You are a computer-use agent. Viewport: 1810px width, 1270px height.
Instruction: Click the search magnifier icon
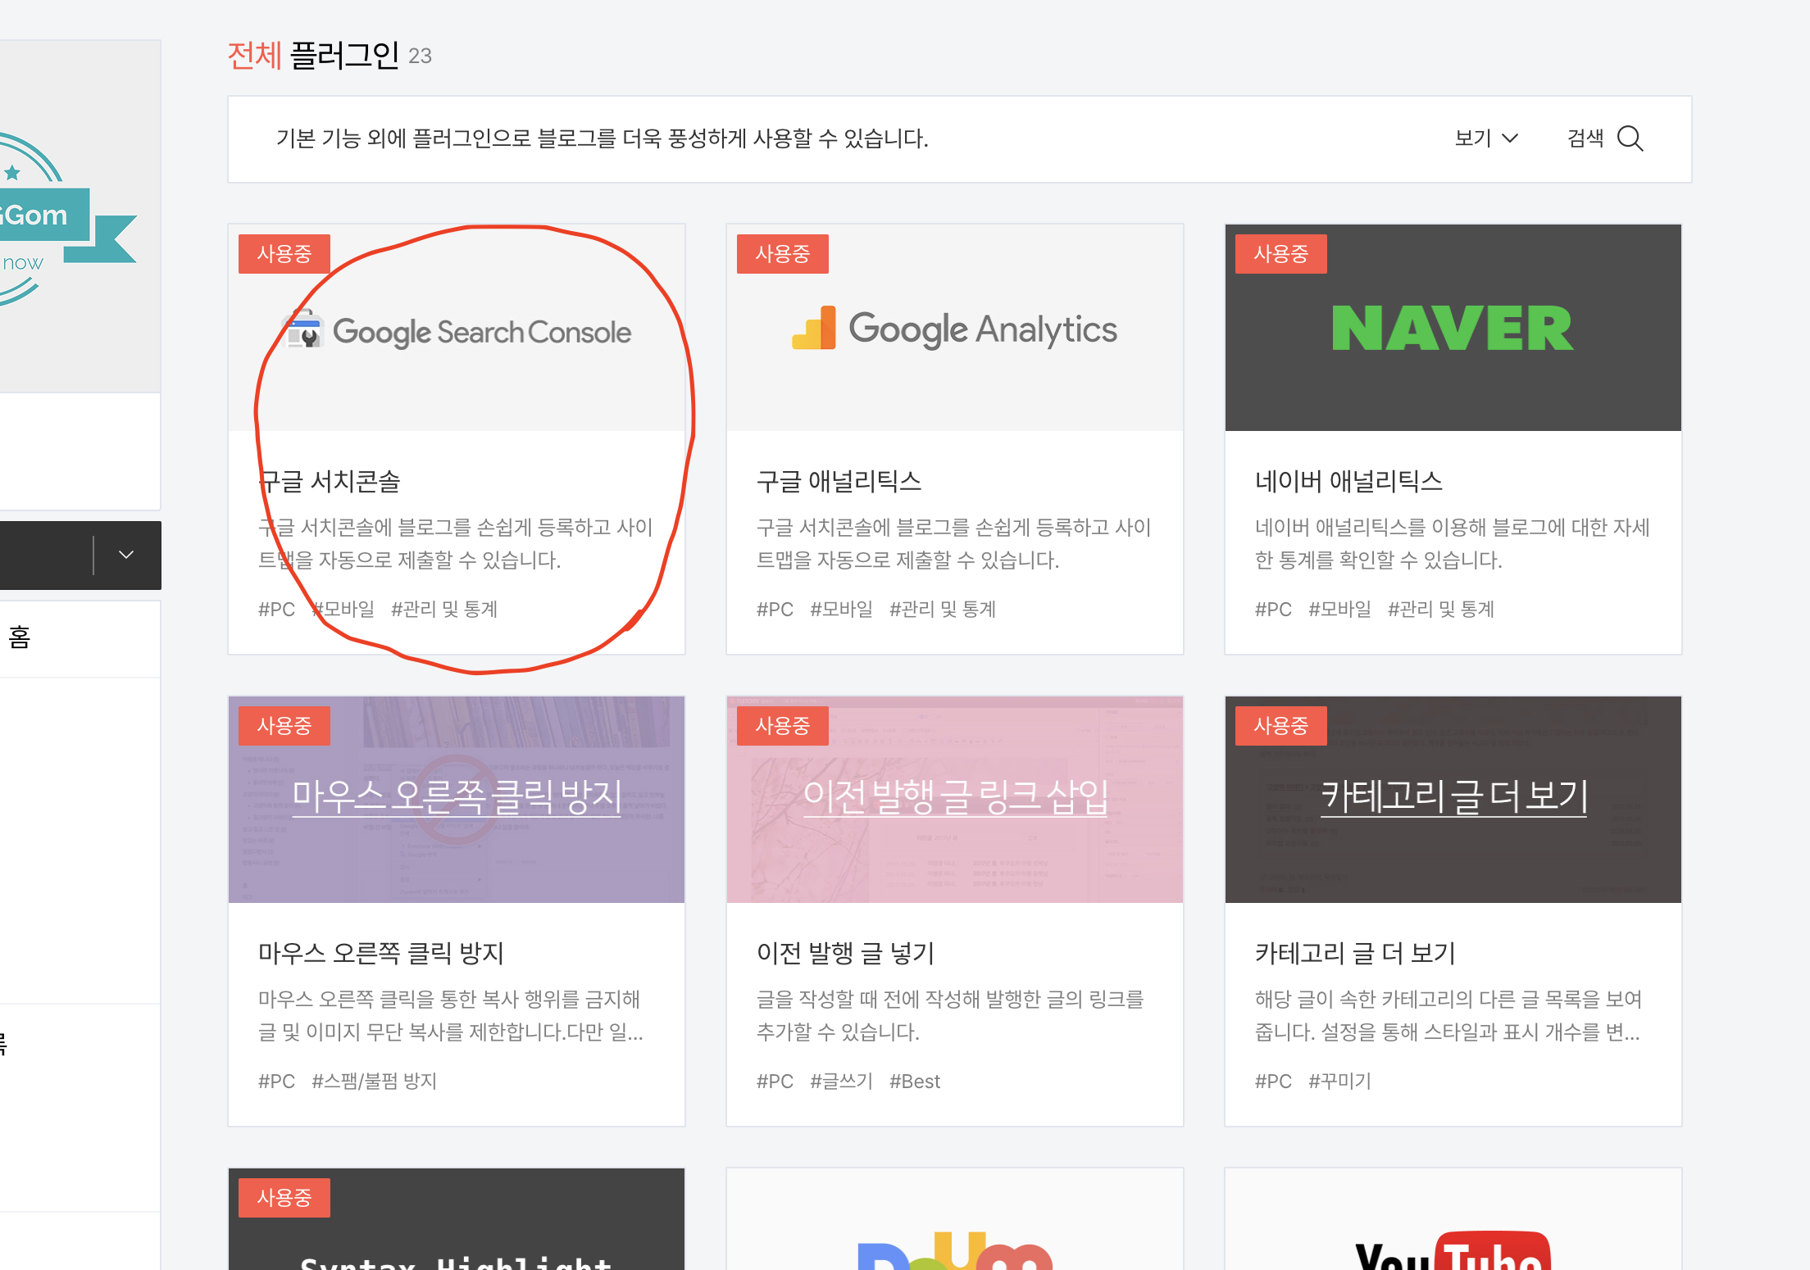tap(1630, 138)
